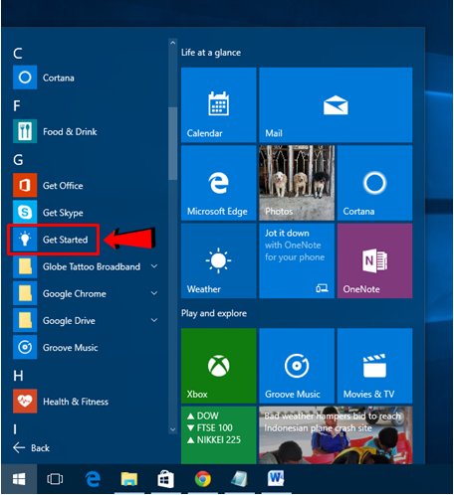Screen dimensions: 454x495
Task: Click the Life at a glance group title
Action: (x=211, y=53)
